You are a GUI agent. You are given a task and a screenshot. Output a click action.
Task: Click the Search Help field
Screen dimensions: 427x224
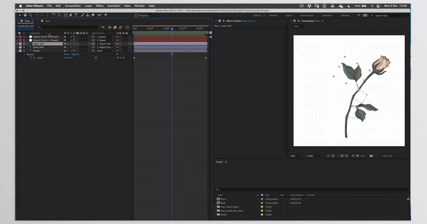[390, 16]
